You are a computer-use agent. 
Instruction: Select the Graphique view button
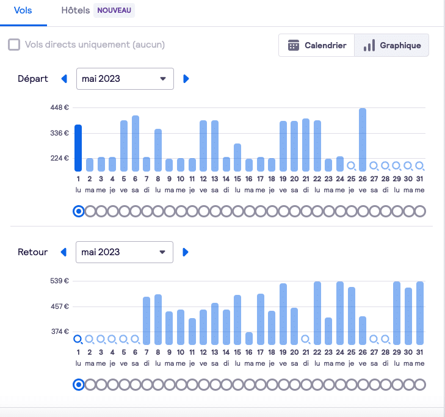tap(392, 45)
